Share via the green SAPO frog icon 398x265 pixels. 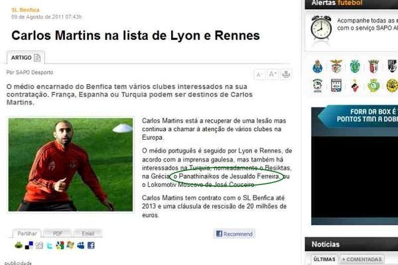(x=19, y=245)
